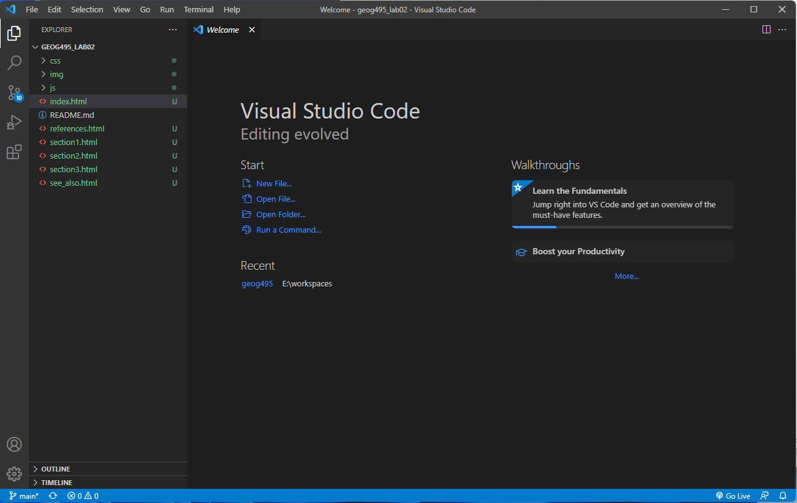This screenshot has height=503, width=797.
Task: Open the File menu
Action: (32, 9)
